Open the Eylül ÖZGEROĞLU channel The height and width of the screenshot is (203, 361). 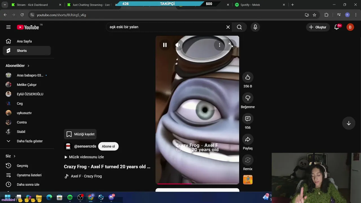click(x=27, y=94)
